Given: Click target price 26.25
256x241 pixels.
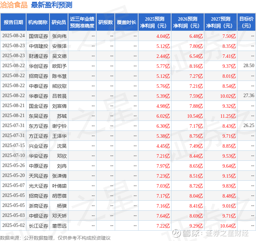Looking at the screenshot, I should click(x=249, y=125).
